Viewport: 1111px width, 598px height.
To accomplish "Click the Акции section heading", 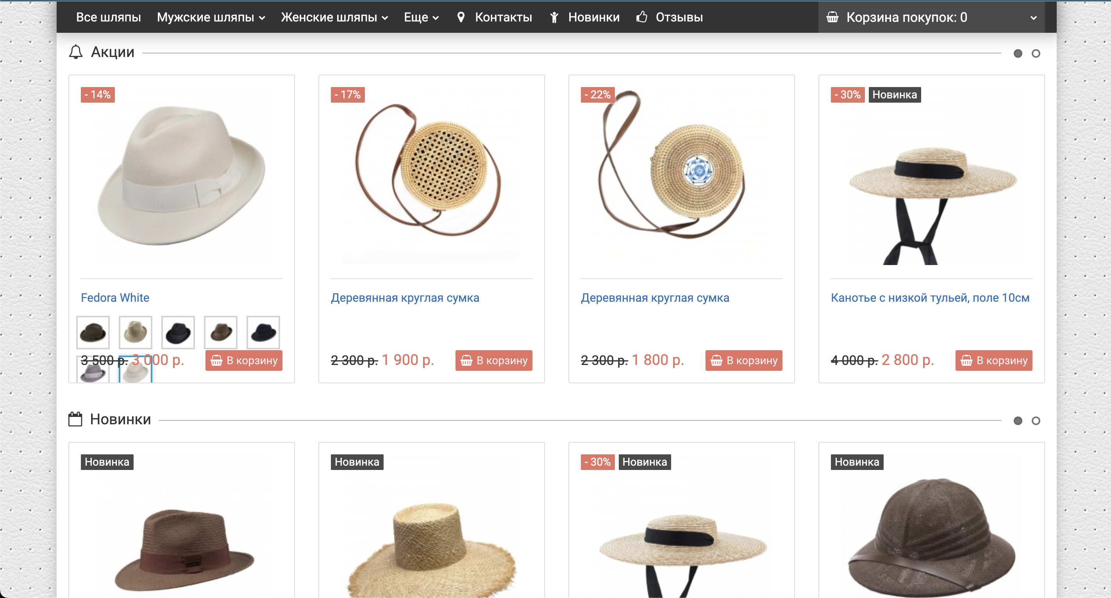I will click(x=113, y=52).
